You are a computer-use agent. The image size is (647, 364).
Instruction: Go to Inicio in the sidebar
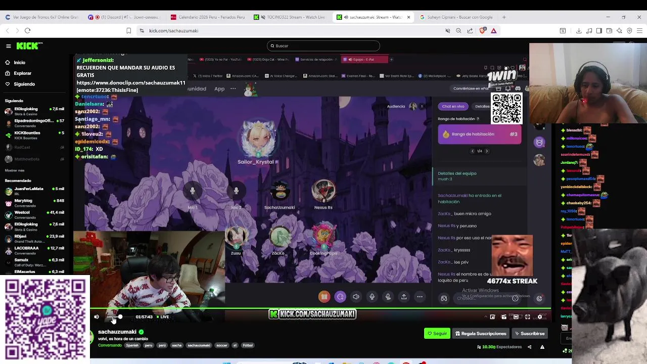19,63
